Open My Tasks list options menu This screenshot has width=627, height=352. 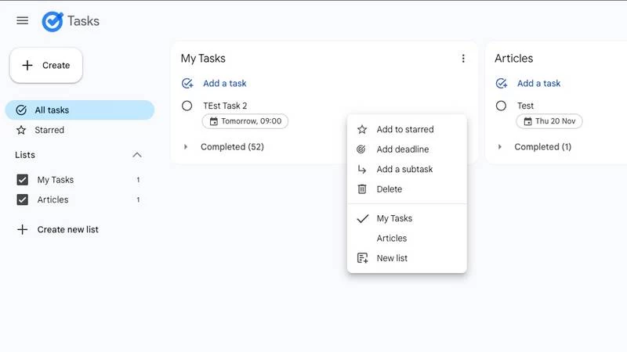pyautogui.click(x=463, y=59)
